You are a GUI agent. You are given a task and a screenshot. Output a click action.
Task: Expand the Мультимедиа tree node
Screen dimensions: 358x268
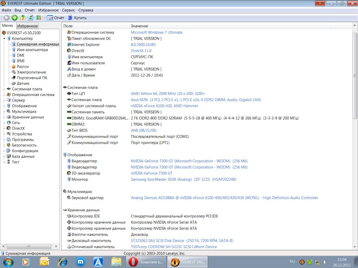click(4, 111)
